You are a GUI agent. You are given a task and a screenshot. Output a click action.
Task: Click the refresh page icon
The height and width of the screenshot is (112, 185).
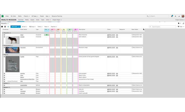(x=183, y=24)
